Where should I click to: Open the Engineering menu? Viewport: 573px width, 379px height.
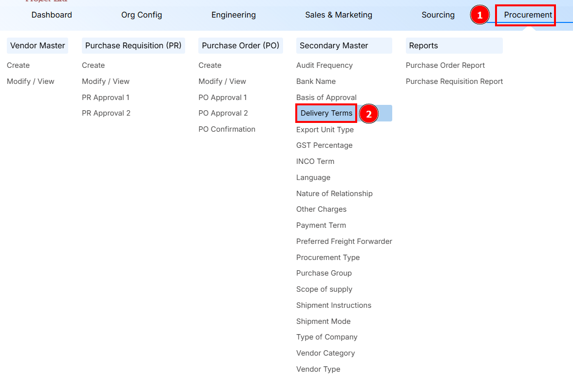(x=233, y=15)
